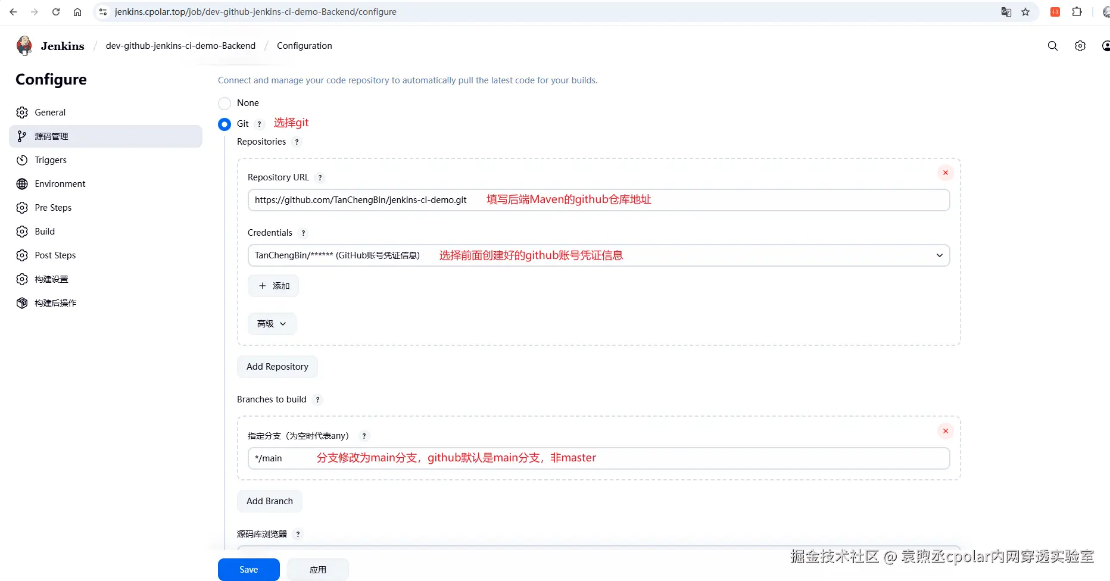The image size is (1110, 581).
Task: Click the Jenkins butler logo
Action: tap(24, 46)
